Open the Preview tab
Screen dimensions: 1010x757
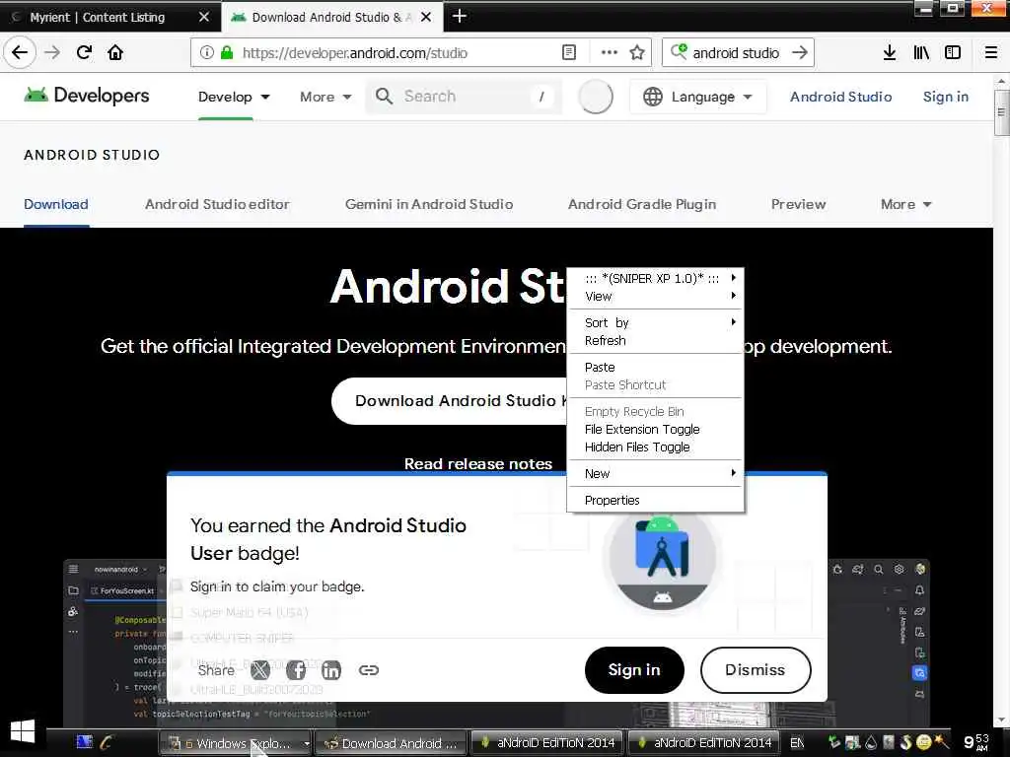(x=798, y=204)
